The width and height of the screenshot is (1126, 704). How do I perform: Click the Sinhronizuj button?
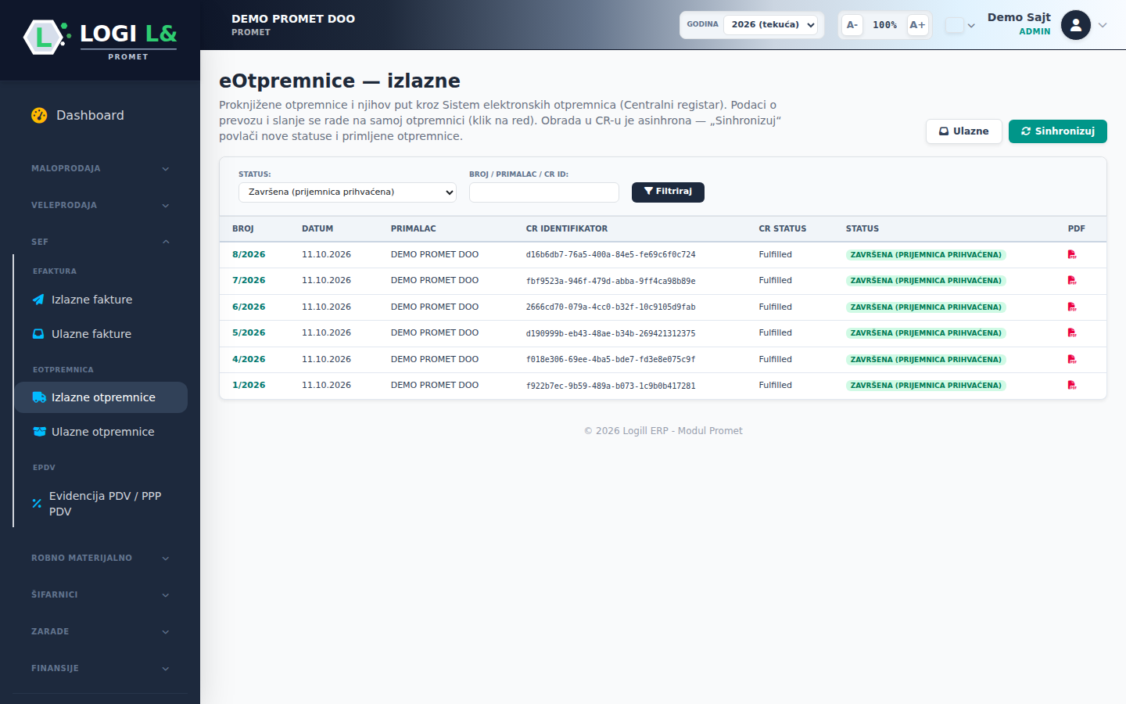point(1057,131)
